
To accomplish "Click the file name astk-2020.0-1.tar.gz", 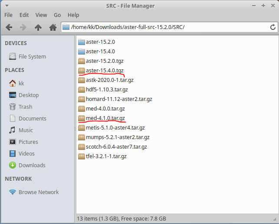I will click(x=110, y=80).
